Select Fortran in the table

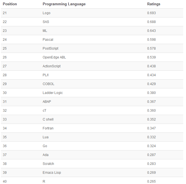(x=48, y=128)
